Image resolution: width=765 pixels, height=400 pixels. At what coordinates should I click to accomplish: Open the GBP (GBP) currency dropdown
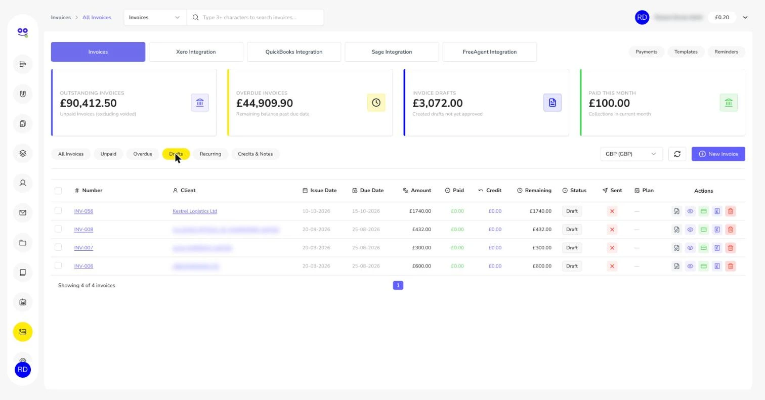point(631,154)
